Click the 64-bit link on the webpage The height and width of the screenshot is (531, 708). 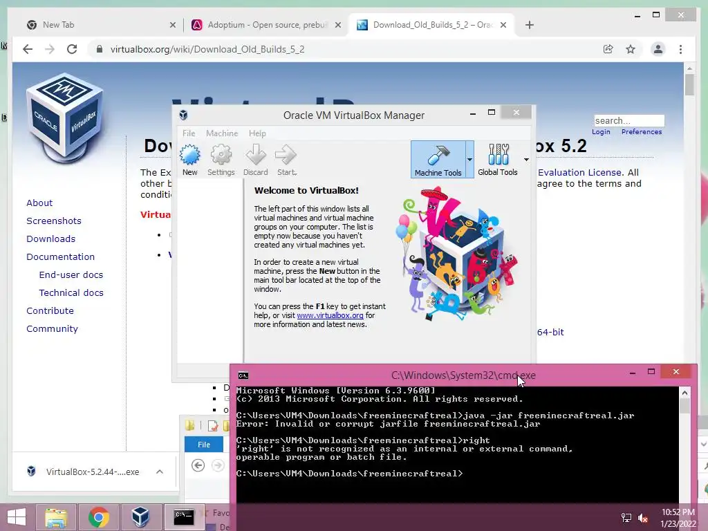(x=550, y=332)
